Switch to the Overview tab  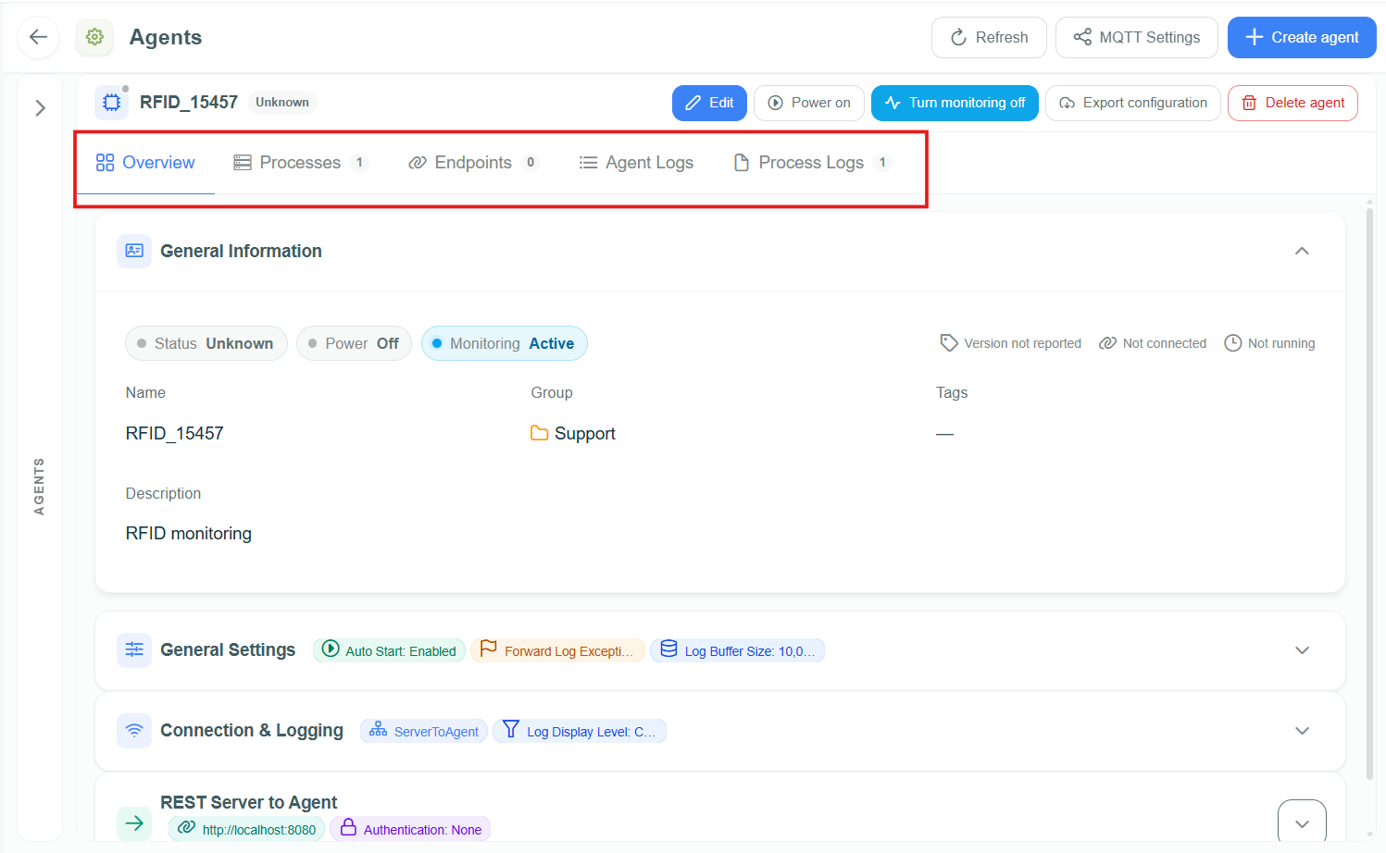145,163
